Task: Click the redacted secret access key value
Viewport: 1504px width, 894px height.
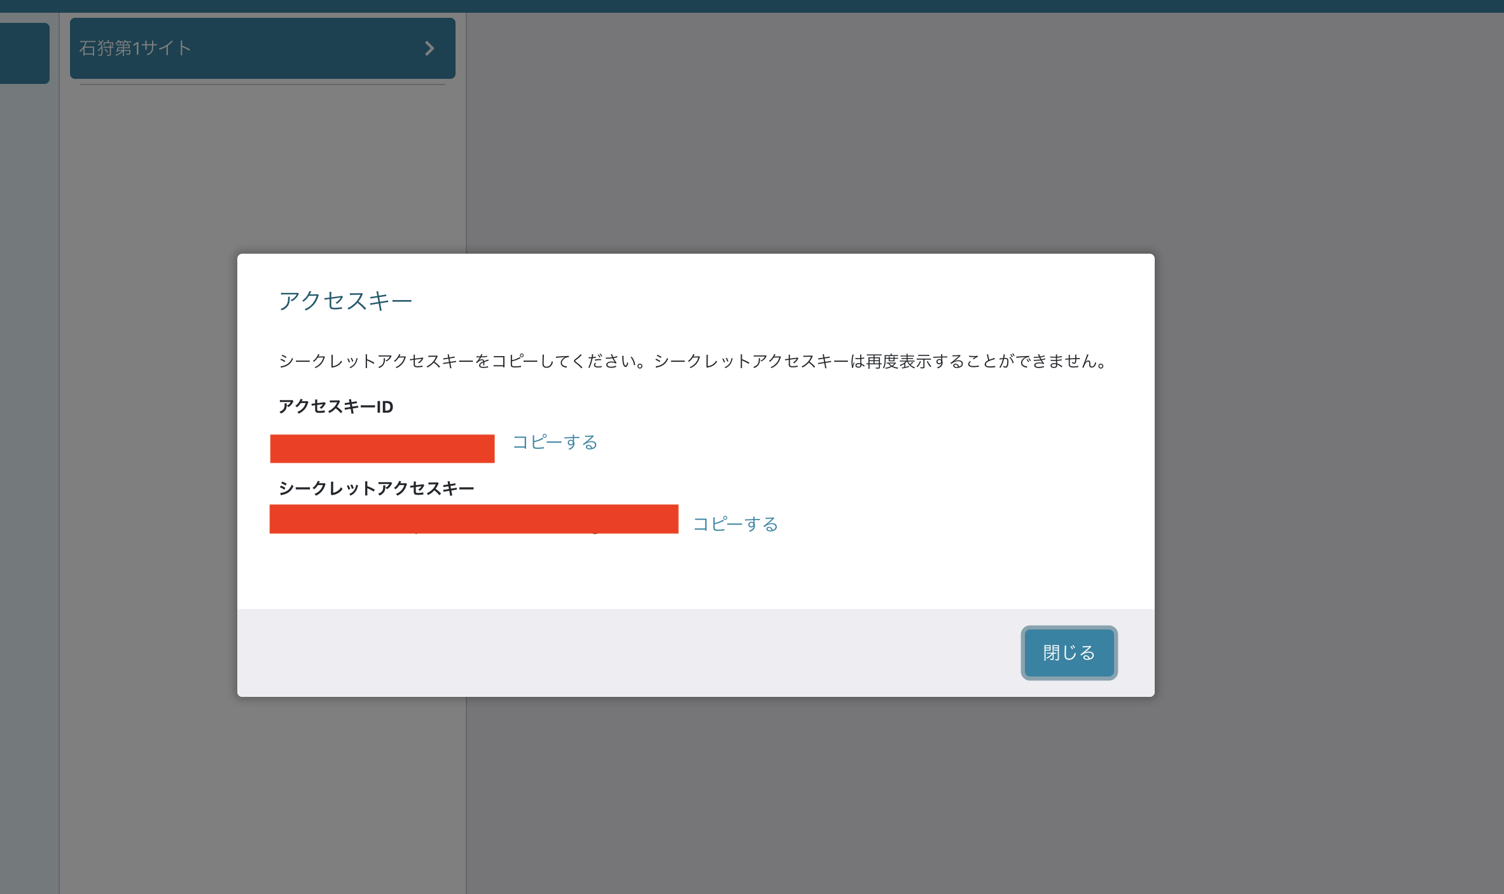Action: (x=473, y=519)
